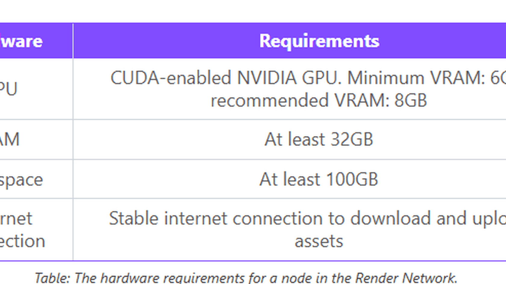Click the cut-off "ection" row label text

(x=22, y=241)
